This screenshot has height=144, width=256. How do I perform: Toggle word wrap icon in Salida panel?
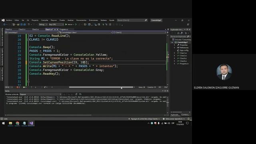click(x=80, y=94)
